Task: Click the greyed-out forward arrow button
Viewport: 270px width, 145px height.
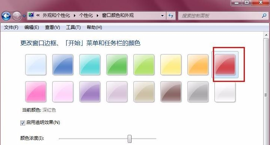Action: (x=17, y=16)
